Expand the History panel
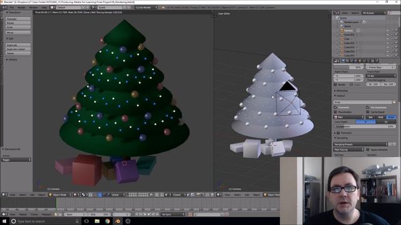This screenshot has height=225, width=401. (12, 59)
